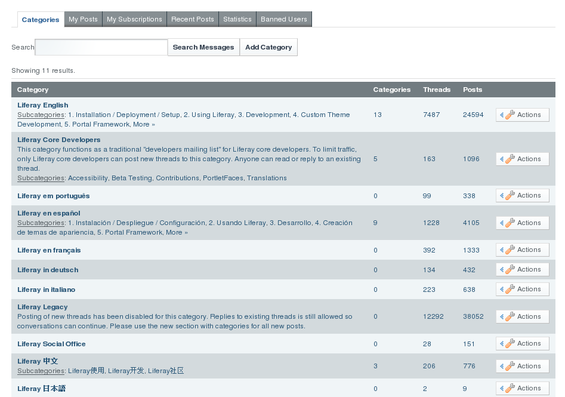Viewport: 565px width, 397px height.
Task: Click the wrench icon for Liferay Core Developers
Action: click(x=510, y=159)
